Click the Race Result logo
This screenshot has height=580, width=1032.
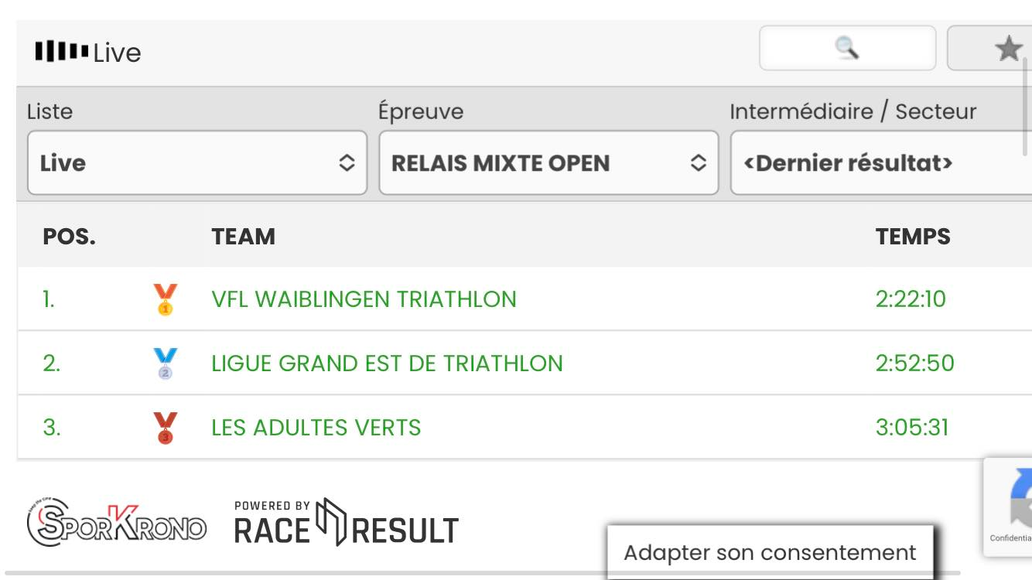pyautogui.click(x=346, y=524)
